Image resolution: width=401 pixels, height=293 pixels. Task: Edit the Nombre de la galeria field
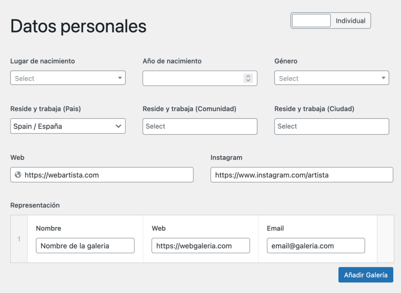[x=85, y=246]
